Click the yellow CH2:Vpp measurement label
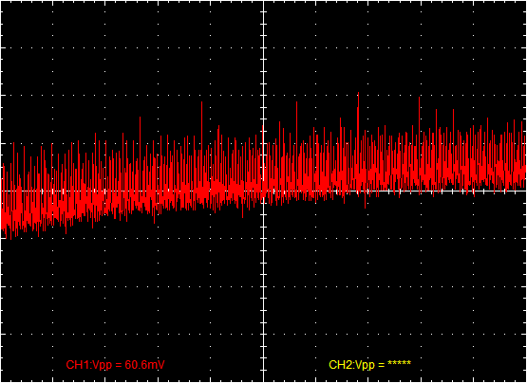527x383 pixels. click(369, 365)
